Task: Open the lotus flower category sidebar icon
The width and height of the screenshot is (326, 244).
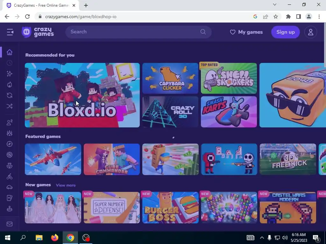Action: click(10, 166)
